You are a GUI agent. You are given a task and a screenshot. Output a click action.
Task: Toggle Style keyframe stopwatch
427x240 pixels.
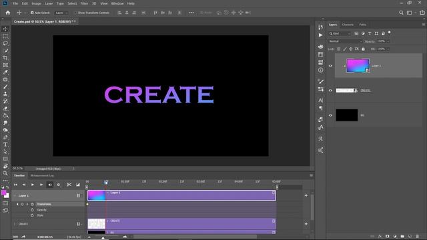point(32,215)
